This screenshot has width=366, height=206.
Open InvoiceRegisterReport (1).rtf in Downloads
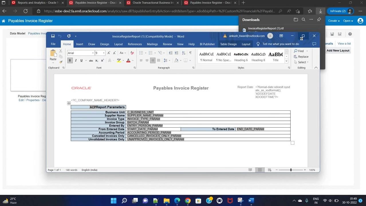tap(266, 28)
